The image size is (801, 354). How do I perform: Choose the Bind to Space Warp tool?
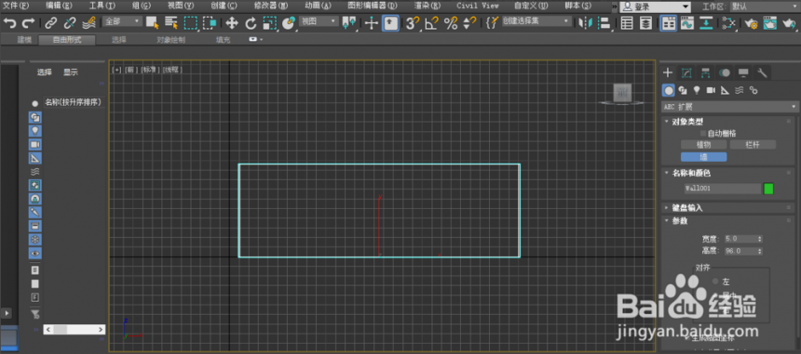tap(89, 23)
